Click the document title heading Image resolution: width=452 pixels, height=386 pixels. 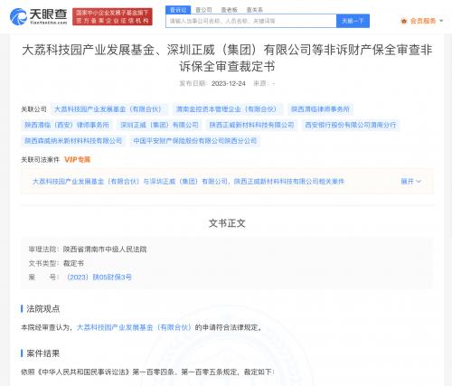[x=227, y=58]
